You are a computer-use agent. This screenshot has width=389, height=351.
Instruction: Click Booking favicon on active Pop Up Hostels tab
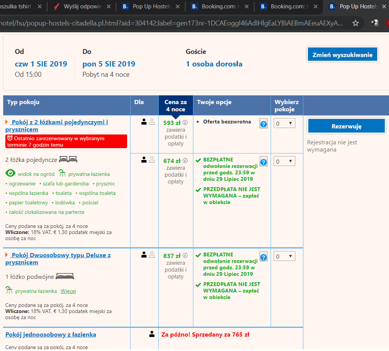pos(332,6)
